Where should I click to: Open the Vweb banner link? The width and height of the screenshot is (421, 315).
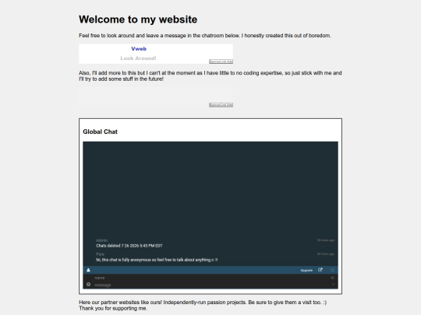[x=139, y=49]
